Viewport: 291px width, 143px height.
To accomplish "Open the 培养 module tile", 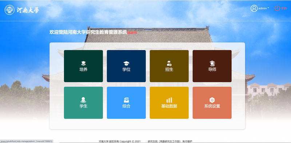I will pos(84,66).
